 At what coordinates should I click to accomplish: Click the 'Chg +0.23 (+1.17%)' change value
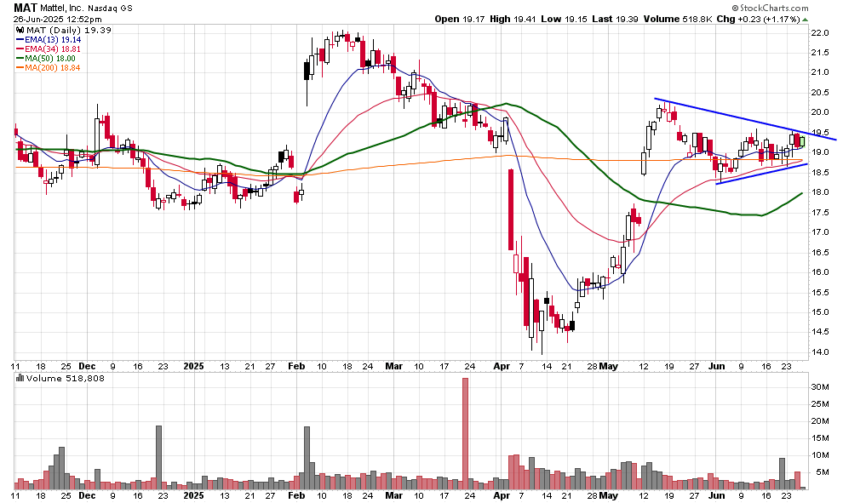click(758, 19)
